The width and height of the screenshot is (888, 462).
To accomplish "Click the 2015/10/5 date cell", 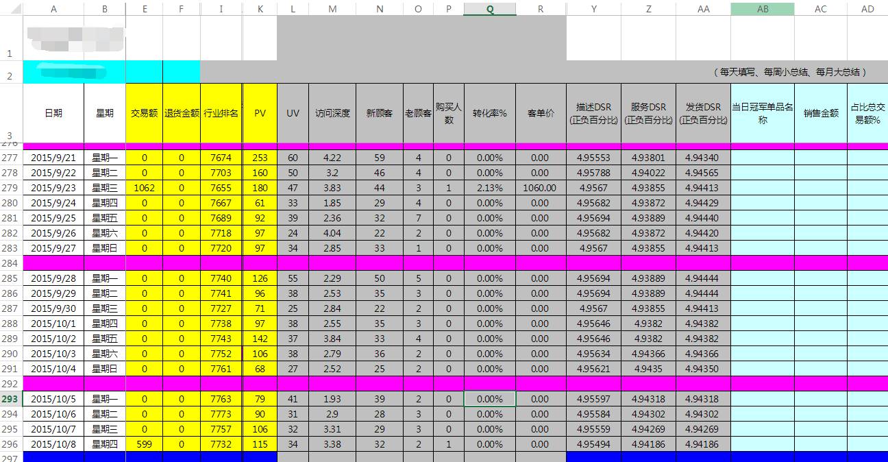I will pyautogui.click(x=53, y=399).
